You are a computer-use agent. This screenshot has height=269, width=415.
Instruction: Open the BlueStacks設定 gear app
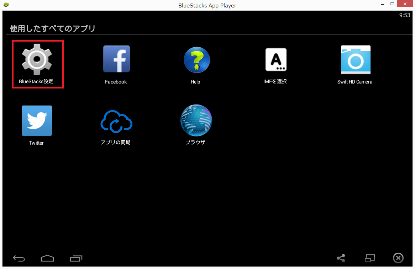(37, 59)
